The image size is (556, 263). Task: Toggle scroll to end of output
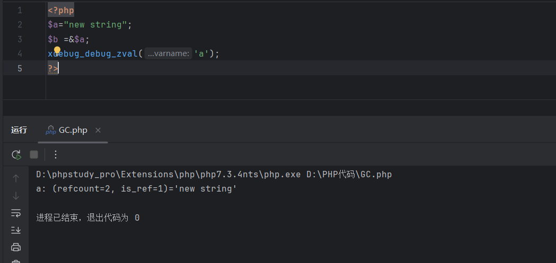point(16,230)
